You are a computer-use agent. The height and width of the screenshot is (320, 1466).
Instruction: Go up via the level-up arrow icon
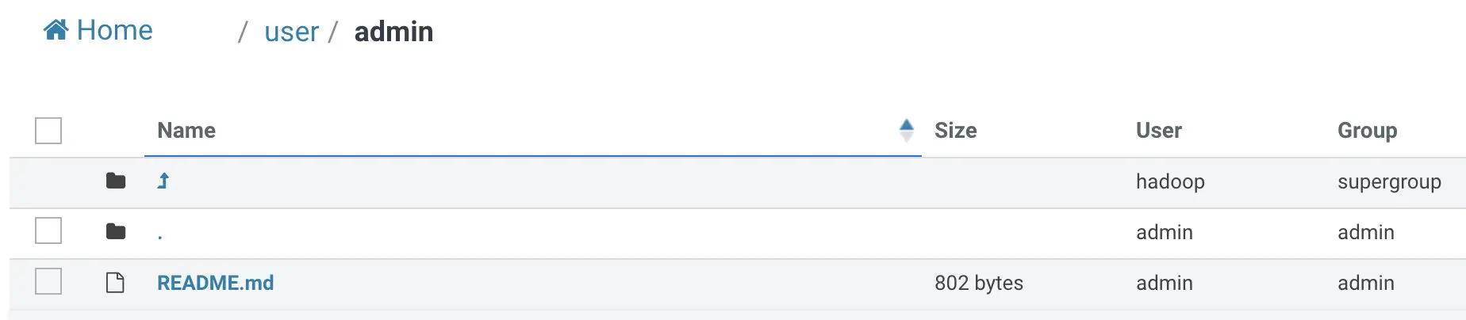pos(163,181)
